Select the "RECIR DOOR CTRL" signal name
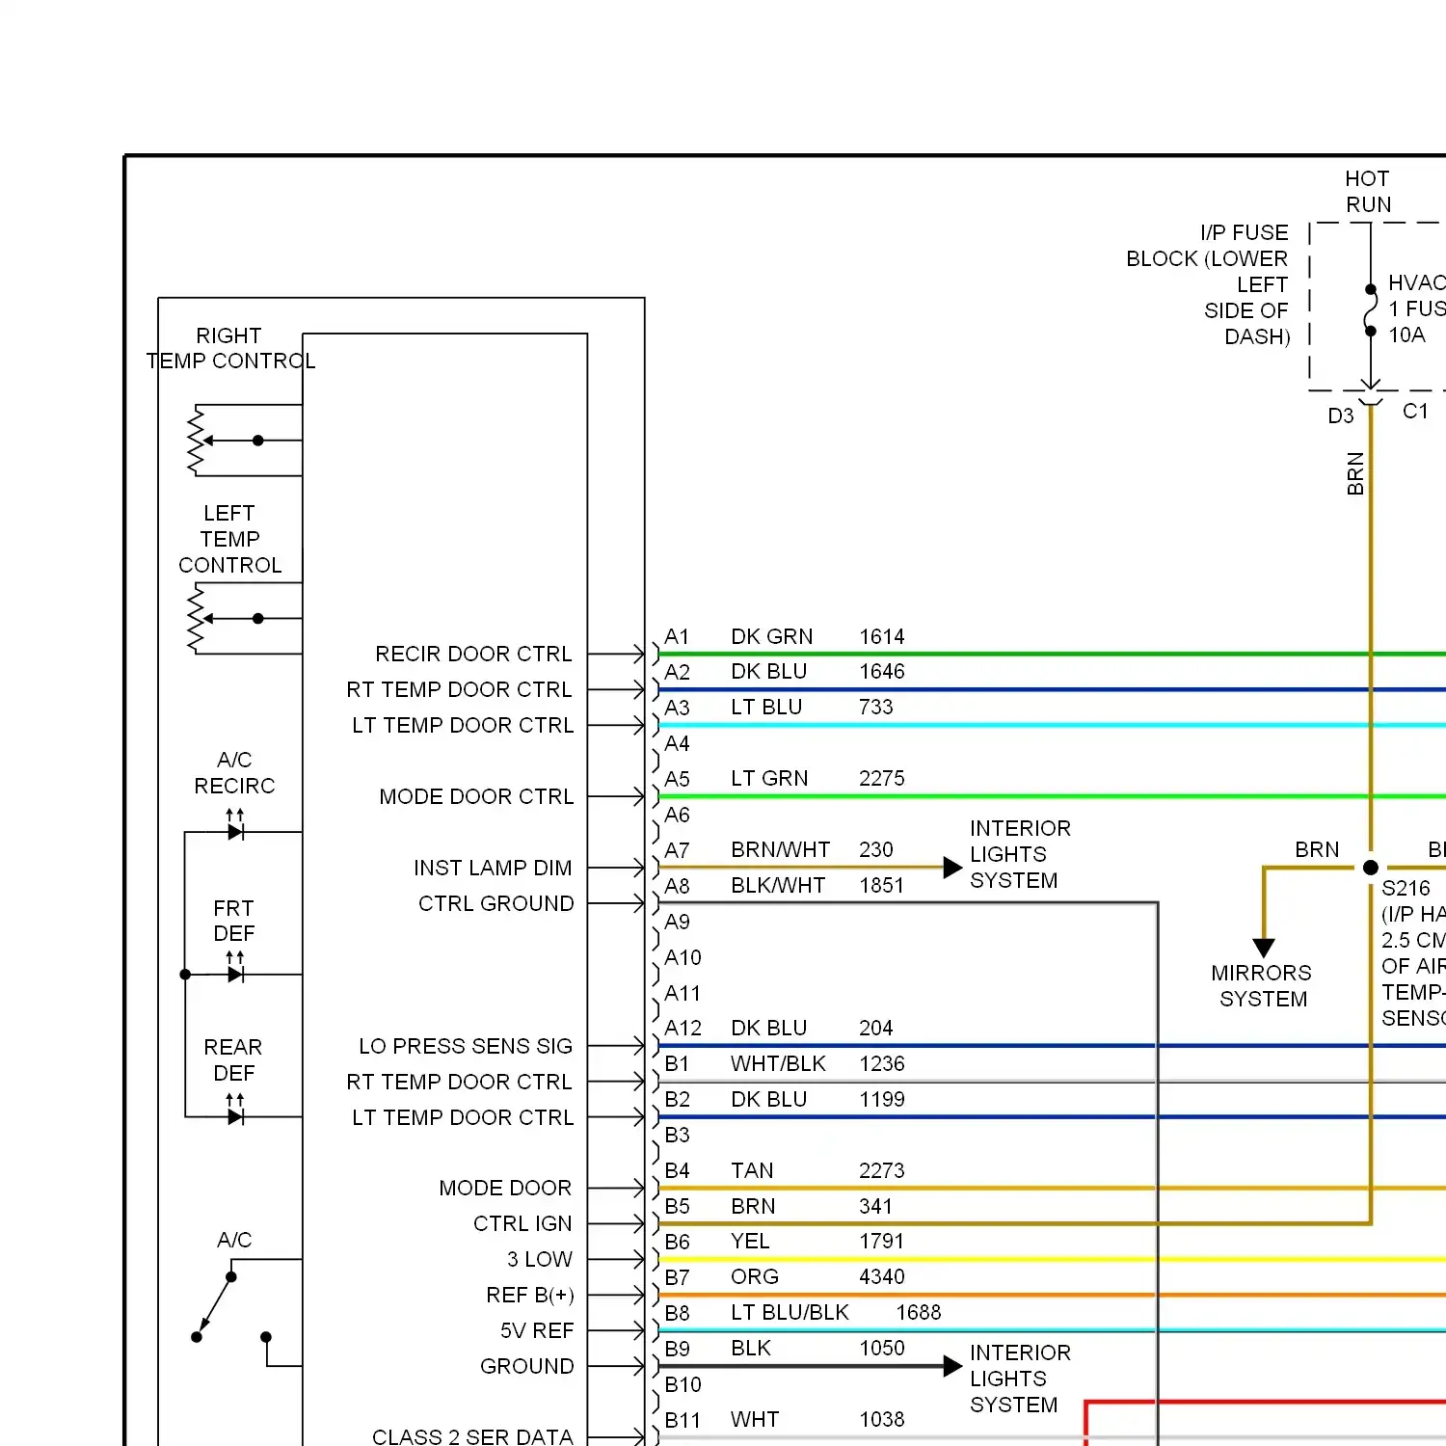 (x=473, y=654)
